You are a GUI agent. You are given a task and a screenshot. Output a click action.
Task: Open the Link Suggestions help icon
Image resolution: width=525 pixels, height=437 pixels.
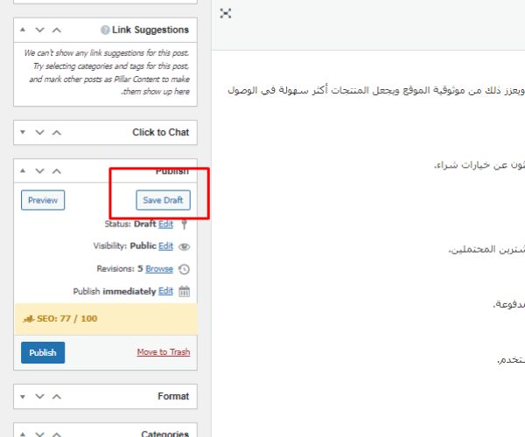click(x=105, y=30)
